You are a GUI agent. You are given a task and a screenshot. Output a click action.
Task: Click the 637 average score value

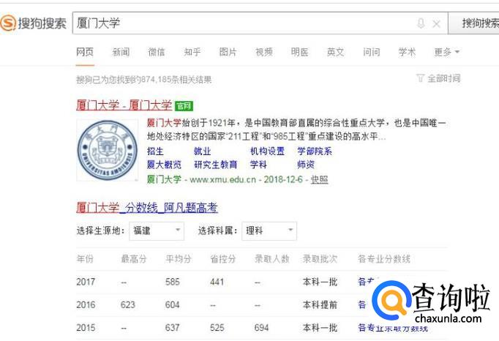[173, 328]
